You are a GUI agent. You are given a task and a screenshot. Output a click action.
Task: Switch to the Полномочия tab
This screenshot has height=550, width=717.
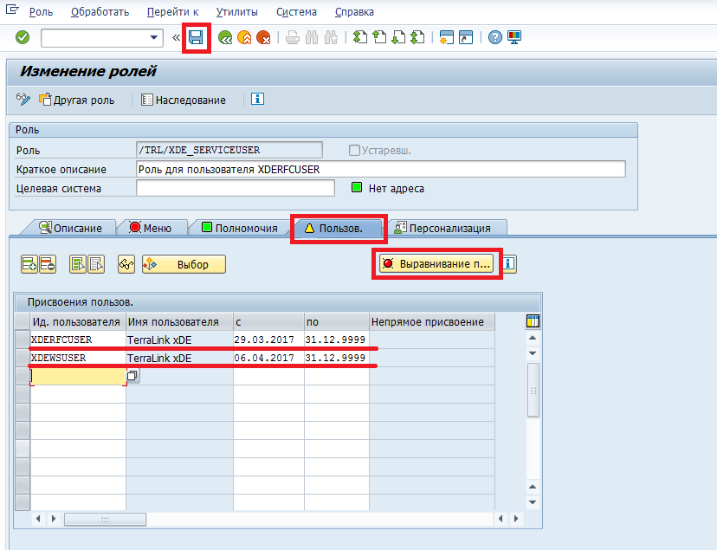tap(239, 228)
